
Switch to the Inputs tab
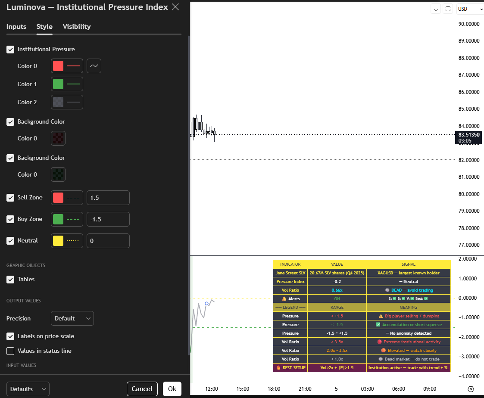click(x=16, y=27)
